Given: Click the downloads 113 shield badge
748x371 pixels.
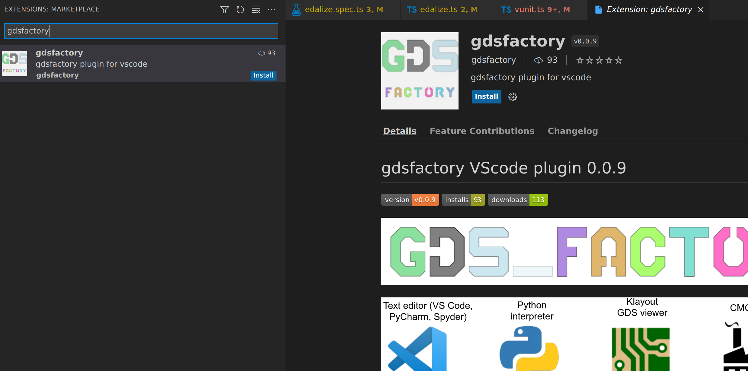Looking at the screenshot, I should [518, 200].
